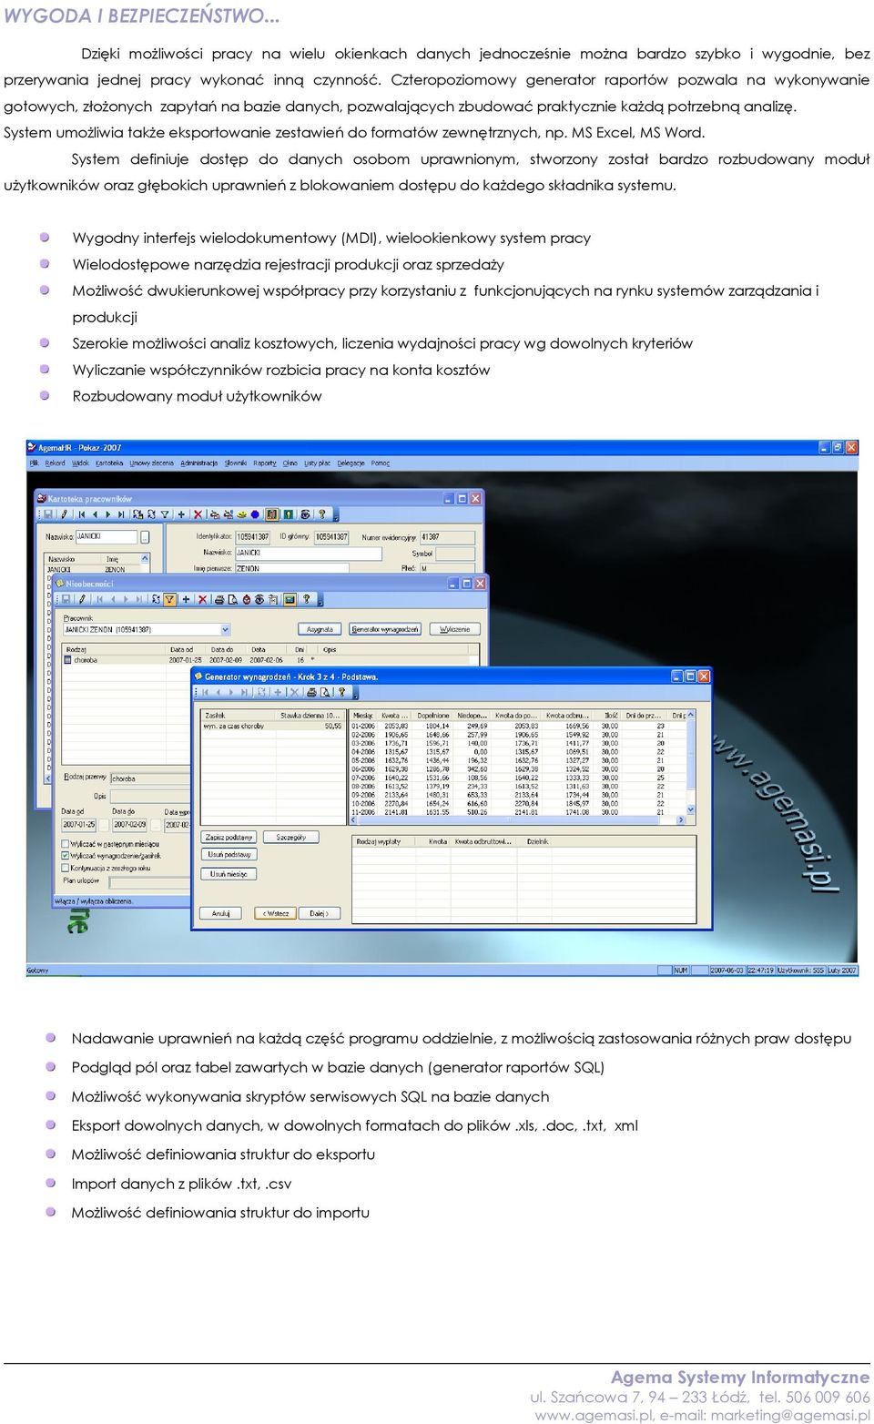874x1424 pixels.
Task: Click the Usuń podstawy button
Action: (x=229, y=854)
